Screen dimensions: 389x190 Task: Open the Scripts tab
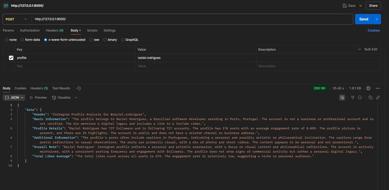(92, 31)
